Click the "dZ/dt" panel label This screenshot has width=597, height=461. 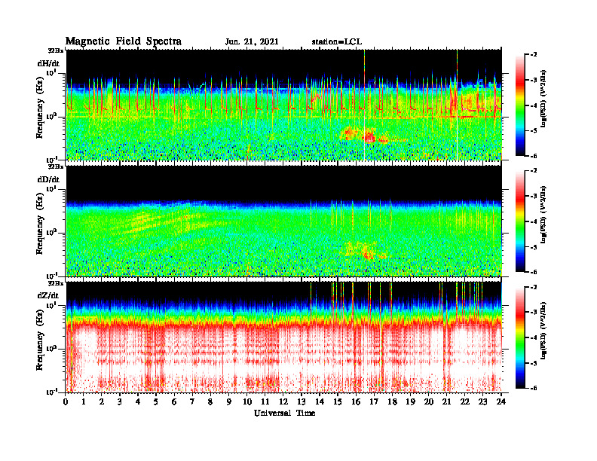point(48,295)
